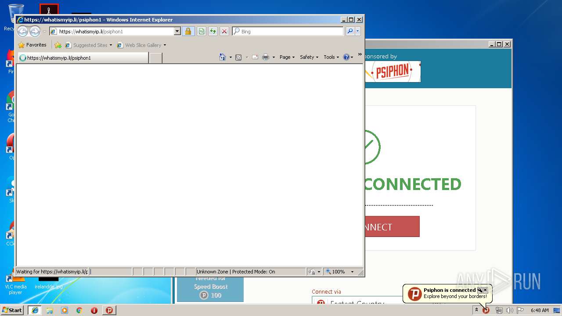Expand the address bar history dropdown

tap(177, 32)
